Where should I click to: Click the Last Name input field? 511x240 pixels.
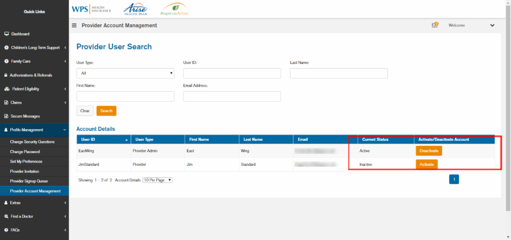tap(339, 73)
